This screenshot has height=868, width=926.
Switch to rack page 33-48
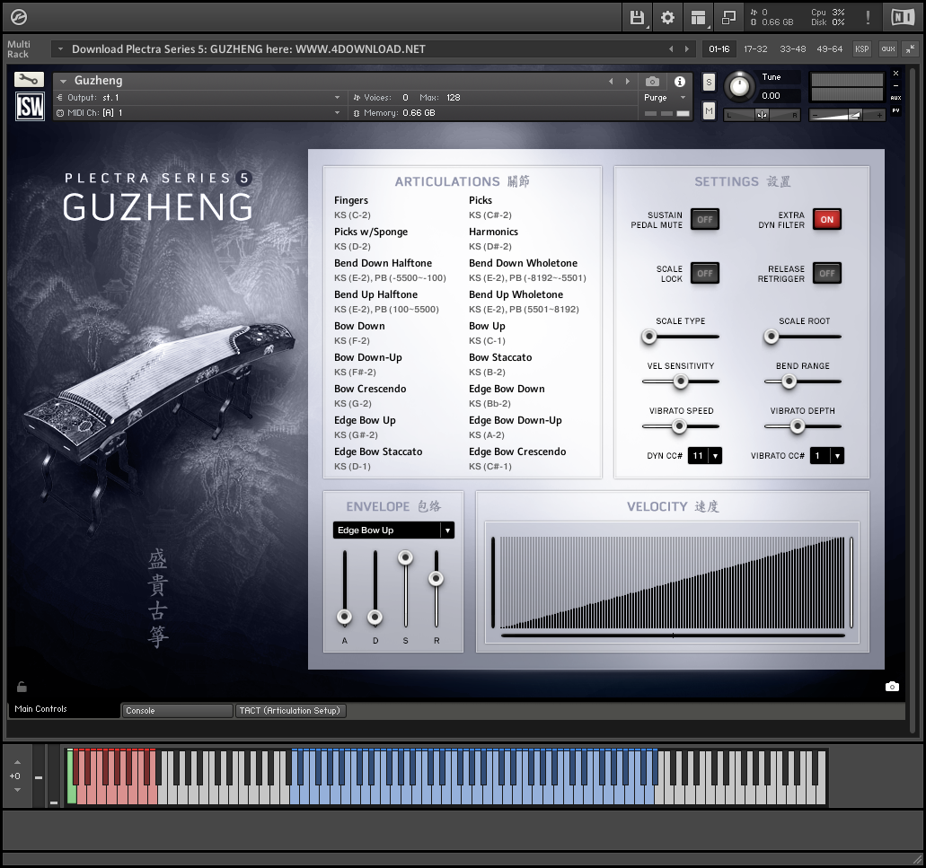[792, 49]
